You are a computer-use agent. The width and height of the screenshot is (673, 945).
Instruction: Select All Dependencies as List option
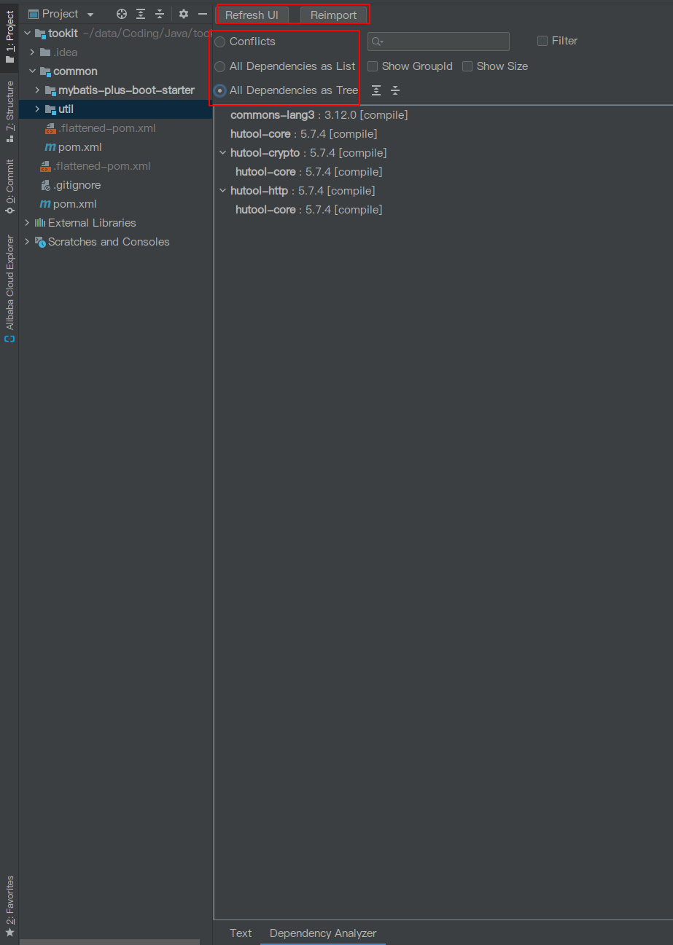point(220,67)
